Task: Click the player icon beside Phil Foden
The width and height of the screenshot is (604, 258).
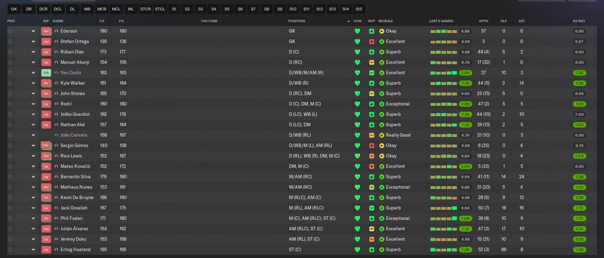Action: (57, 218)
